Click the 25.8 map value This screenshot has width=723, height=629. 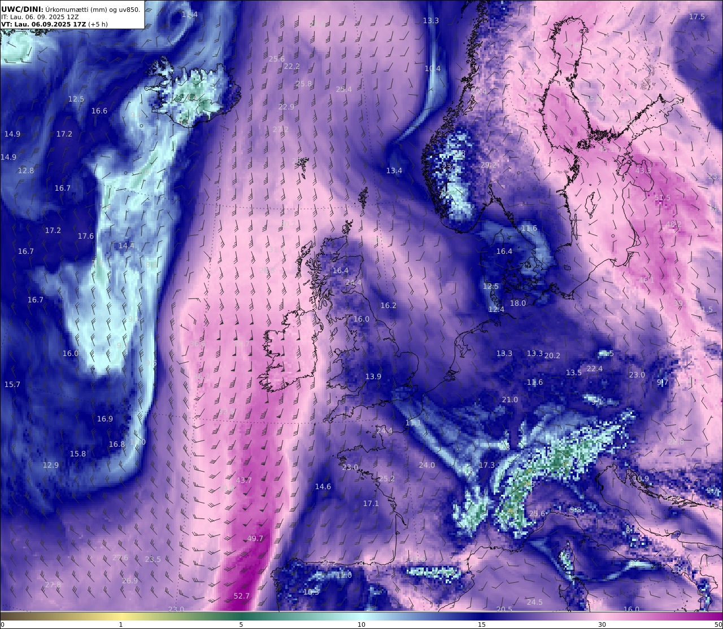click(x=304, y=83)
